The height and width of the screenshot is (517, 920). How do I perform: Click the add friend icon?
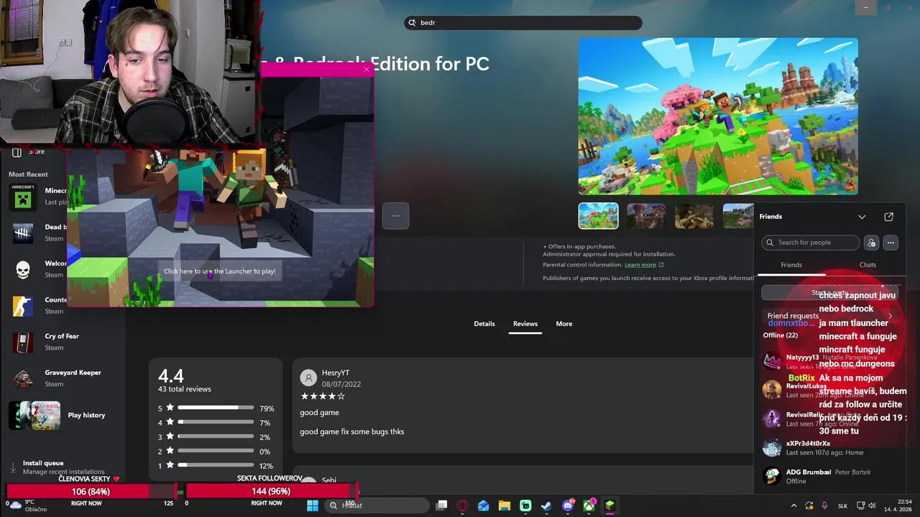(x=871, y=243)
